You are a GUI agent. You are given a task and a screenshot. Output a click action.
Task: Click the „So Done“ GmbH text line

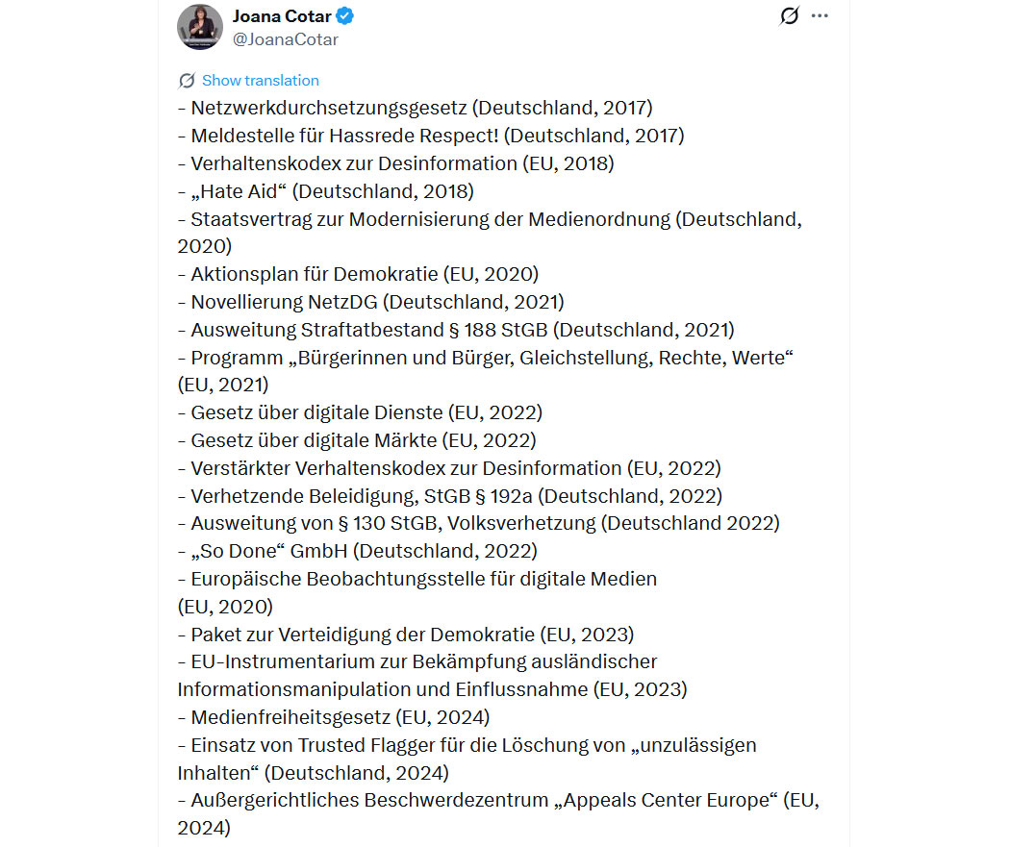(x=358, y=551)
